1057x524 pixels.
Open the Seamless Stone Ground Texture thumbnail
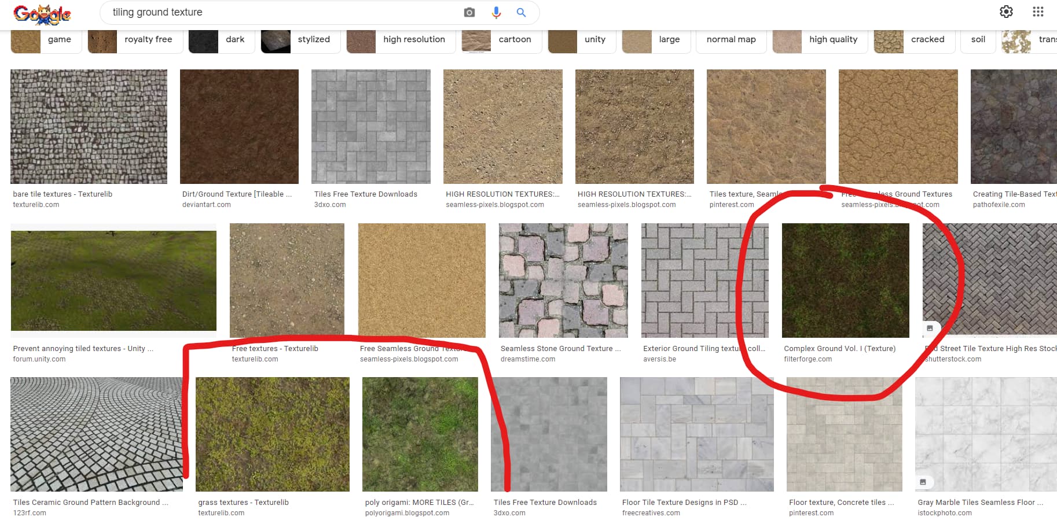563,281
